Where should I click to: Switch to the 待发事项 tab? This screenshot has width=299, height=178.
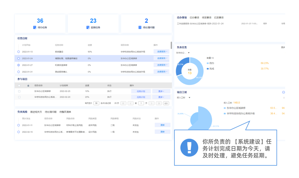(x=207, y=18)
